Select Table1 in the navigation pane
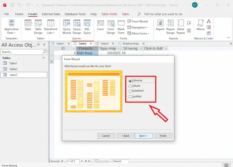The height and width of the screenshot is (167, 233). (13, 63)
